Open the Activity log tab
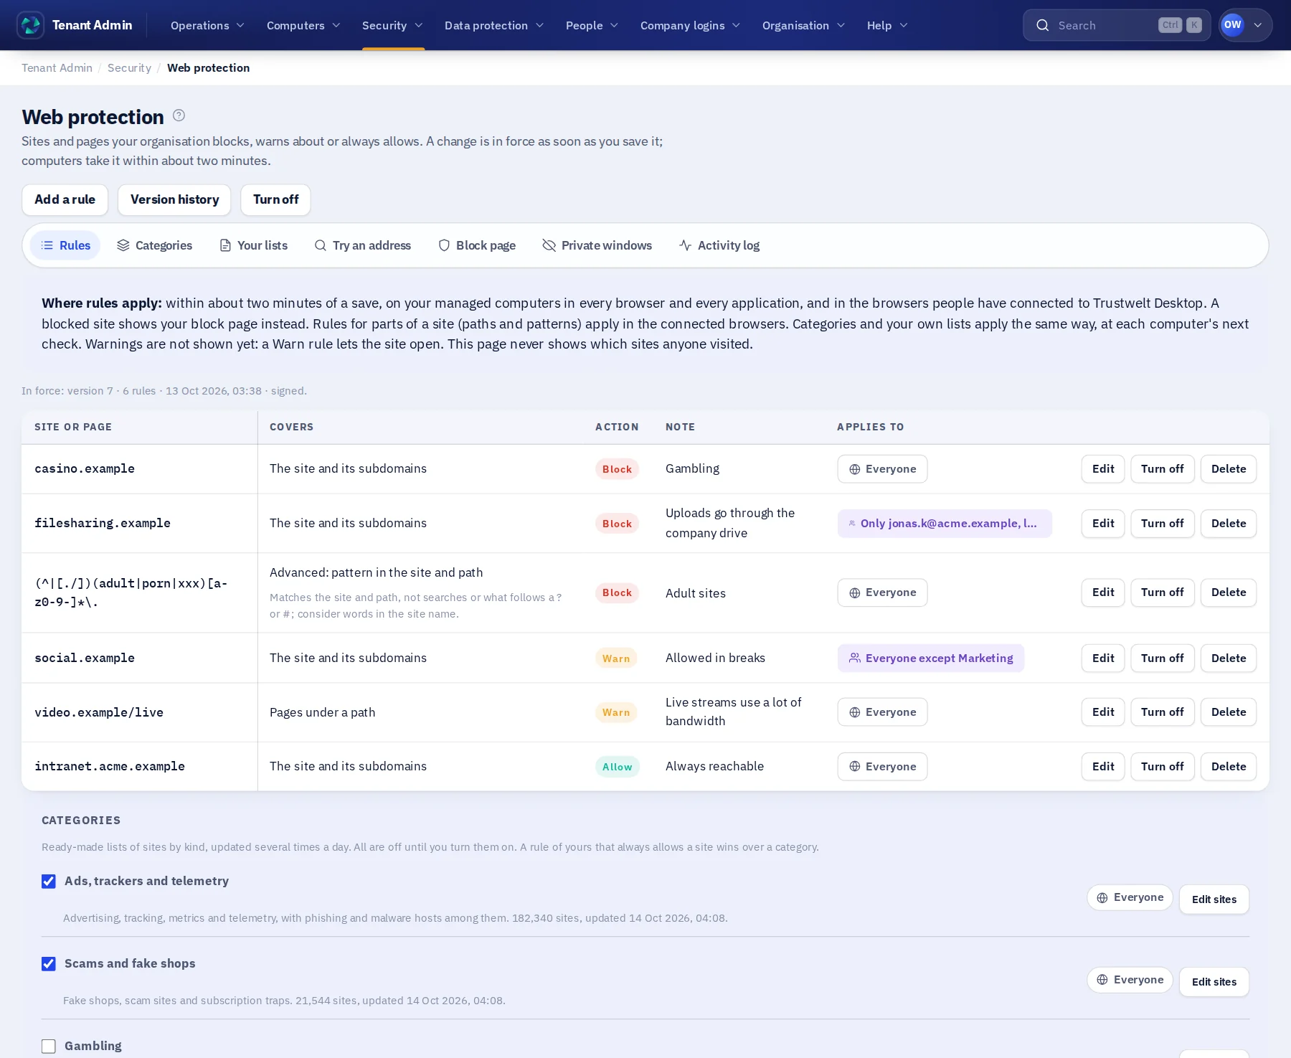The height and width of the screenshot is (1058, 1291). [x=719, y=245]
